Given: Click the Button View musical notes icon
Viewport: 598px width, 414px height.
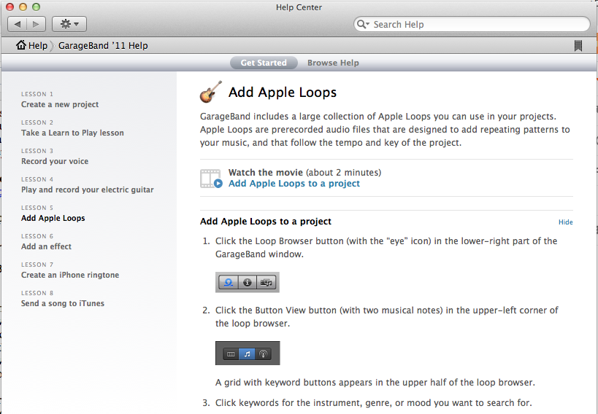Looking at the screenshot, I should click(x=247, y=354).
